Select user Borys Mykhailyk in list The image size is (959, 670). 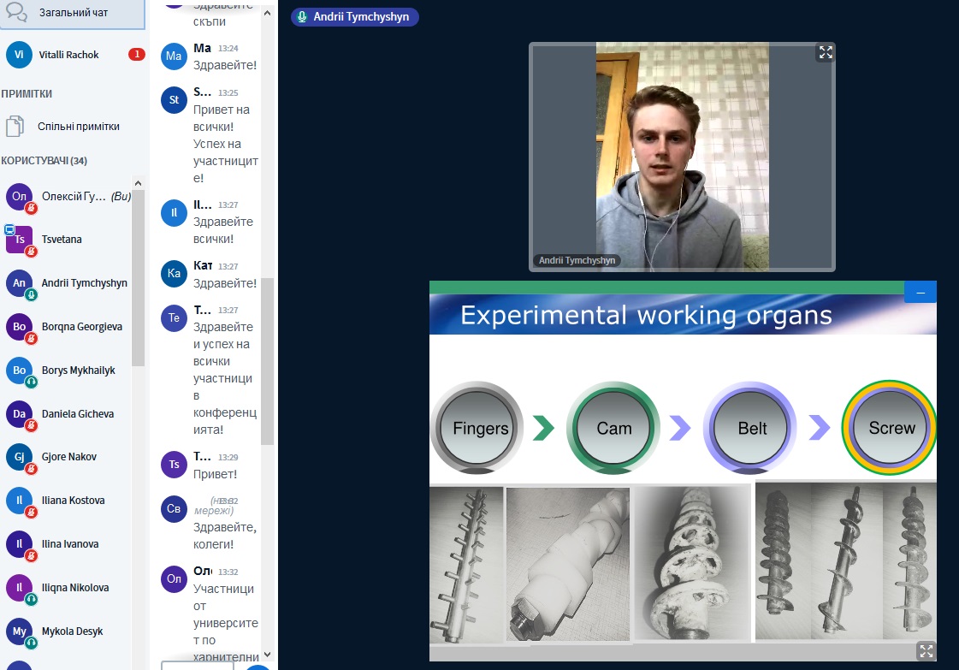[x=78, y=371]
